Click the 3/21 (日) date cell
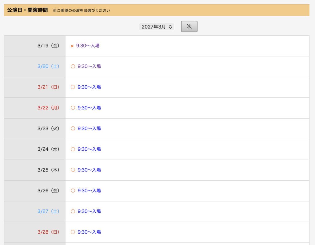 pos(35,88)
